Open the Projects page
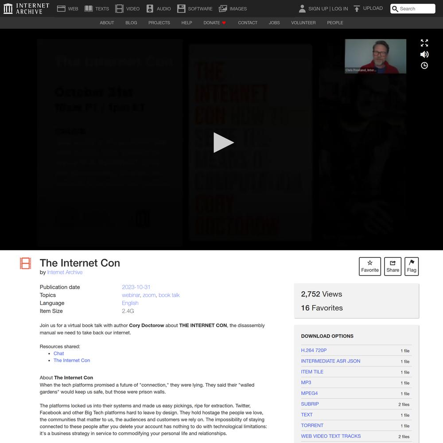 click(x=159, y=23)
